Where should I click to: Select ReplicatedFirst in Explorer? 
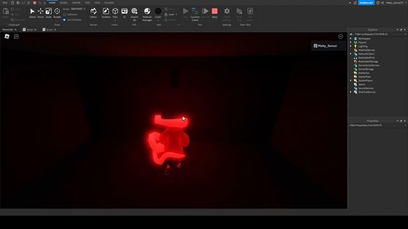367,58
